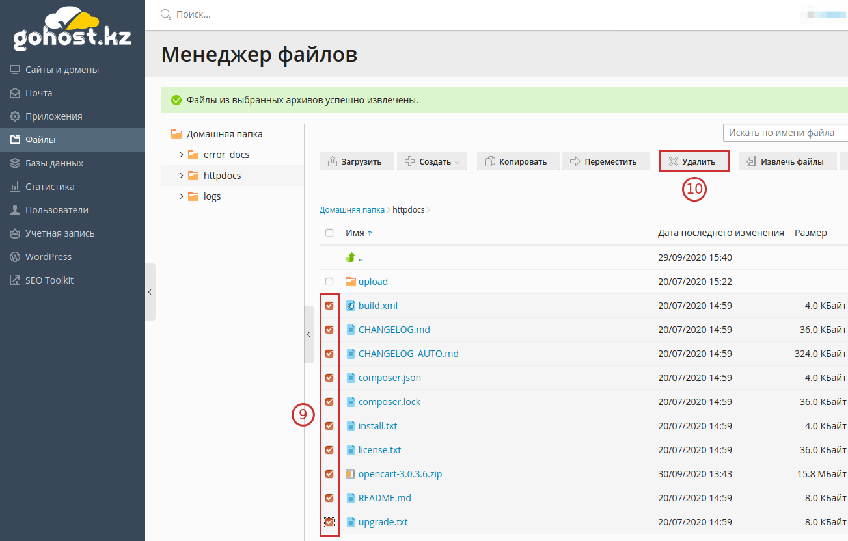Click the httpdocs folder icon in tree

[193, 176]
